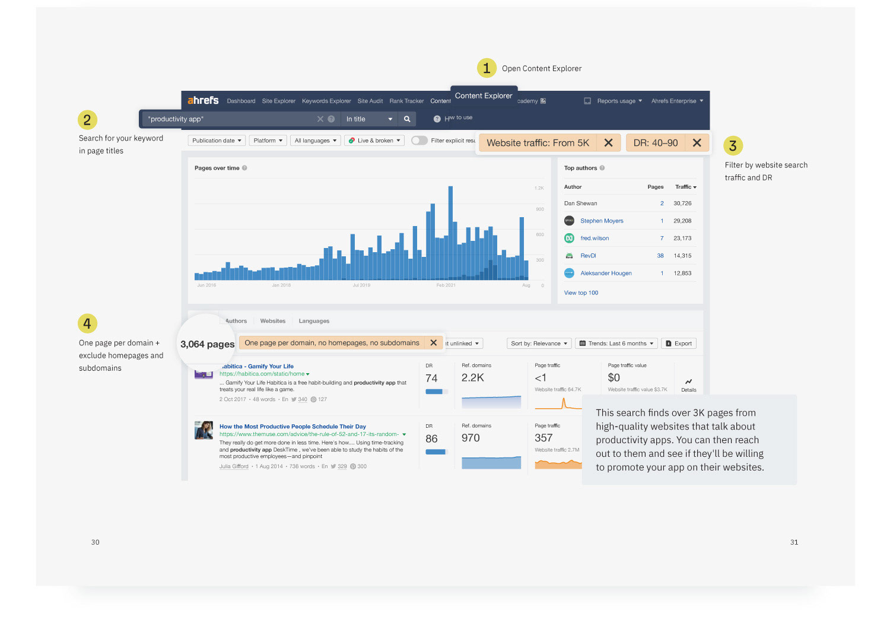The width and height of the screenshot is (890, 639).
Task: Open the Trends: Last 6 months dropdown
Action: point(616,344)
